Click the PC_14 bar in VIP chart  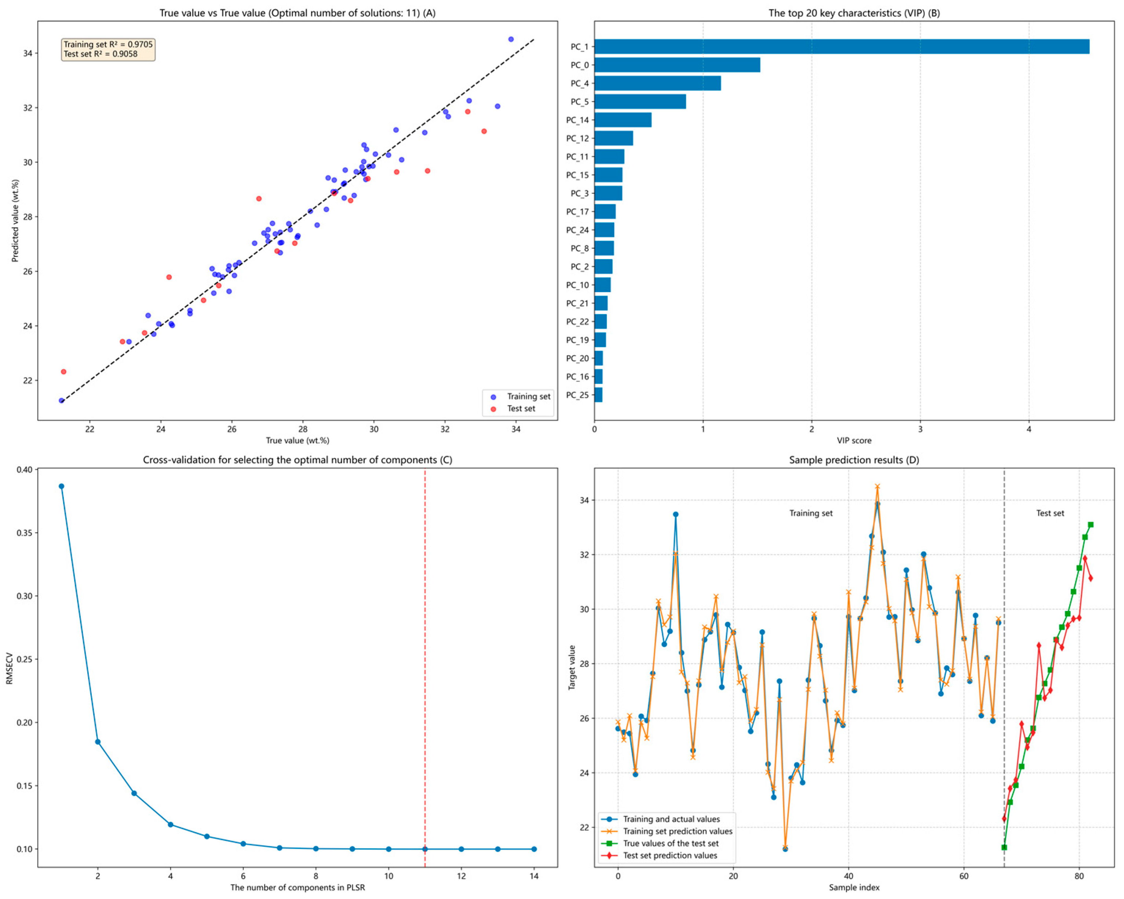point(623,120)
